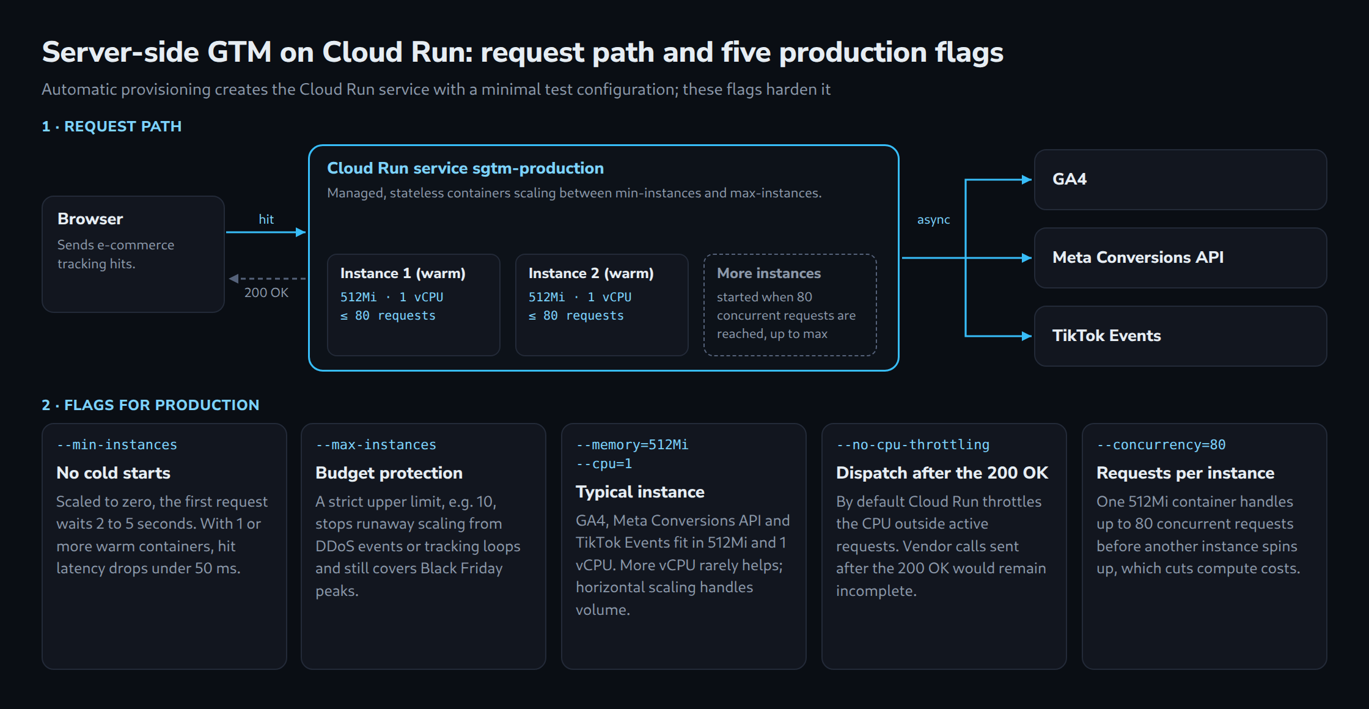
Task: Click the Managed, stateless containers description line
Action: (x=574, y=193)
